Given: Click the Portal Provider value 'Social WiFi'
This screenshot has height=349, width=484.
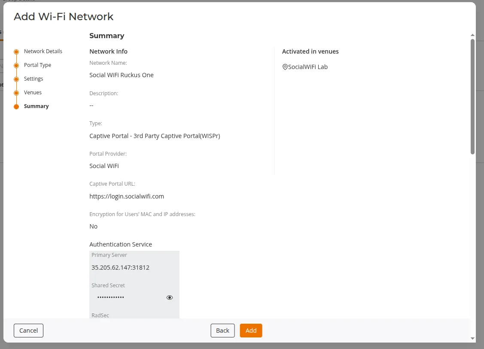Looking at the screenshot, I should [x=104, y=166].
